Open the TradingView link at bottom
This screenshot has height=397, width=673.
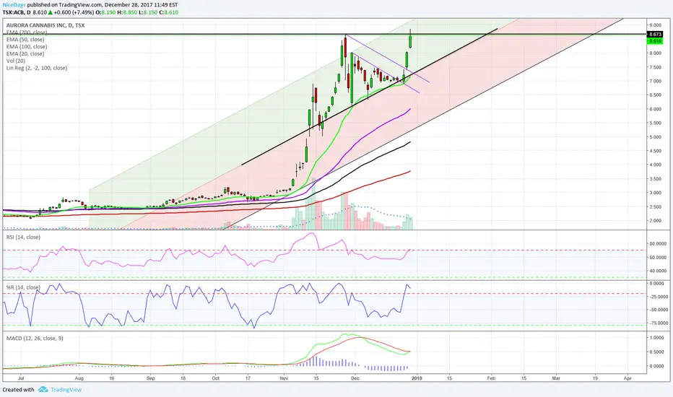(x=66, y=390)
